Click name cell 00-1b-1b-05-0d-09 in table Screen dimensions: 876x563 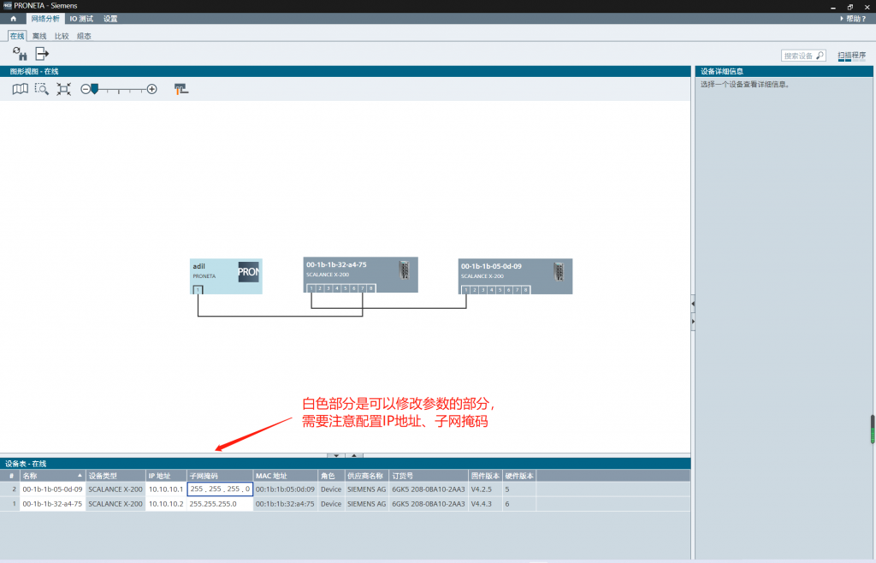(52, 489)
